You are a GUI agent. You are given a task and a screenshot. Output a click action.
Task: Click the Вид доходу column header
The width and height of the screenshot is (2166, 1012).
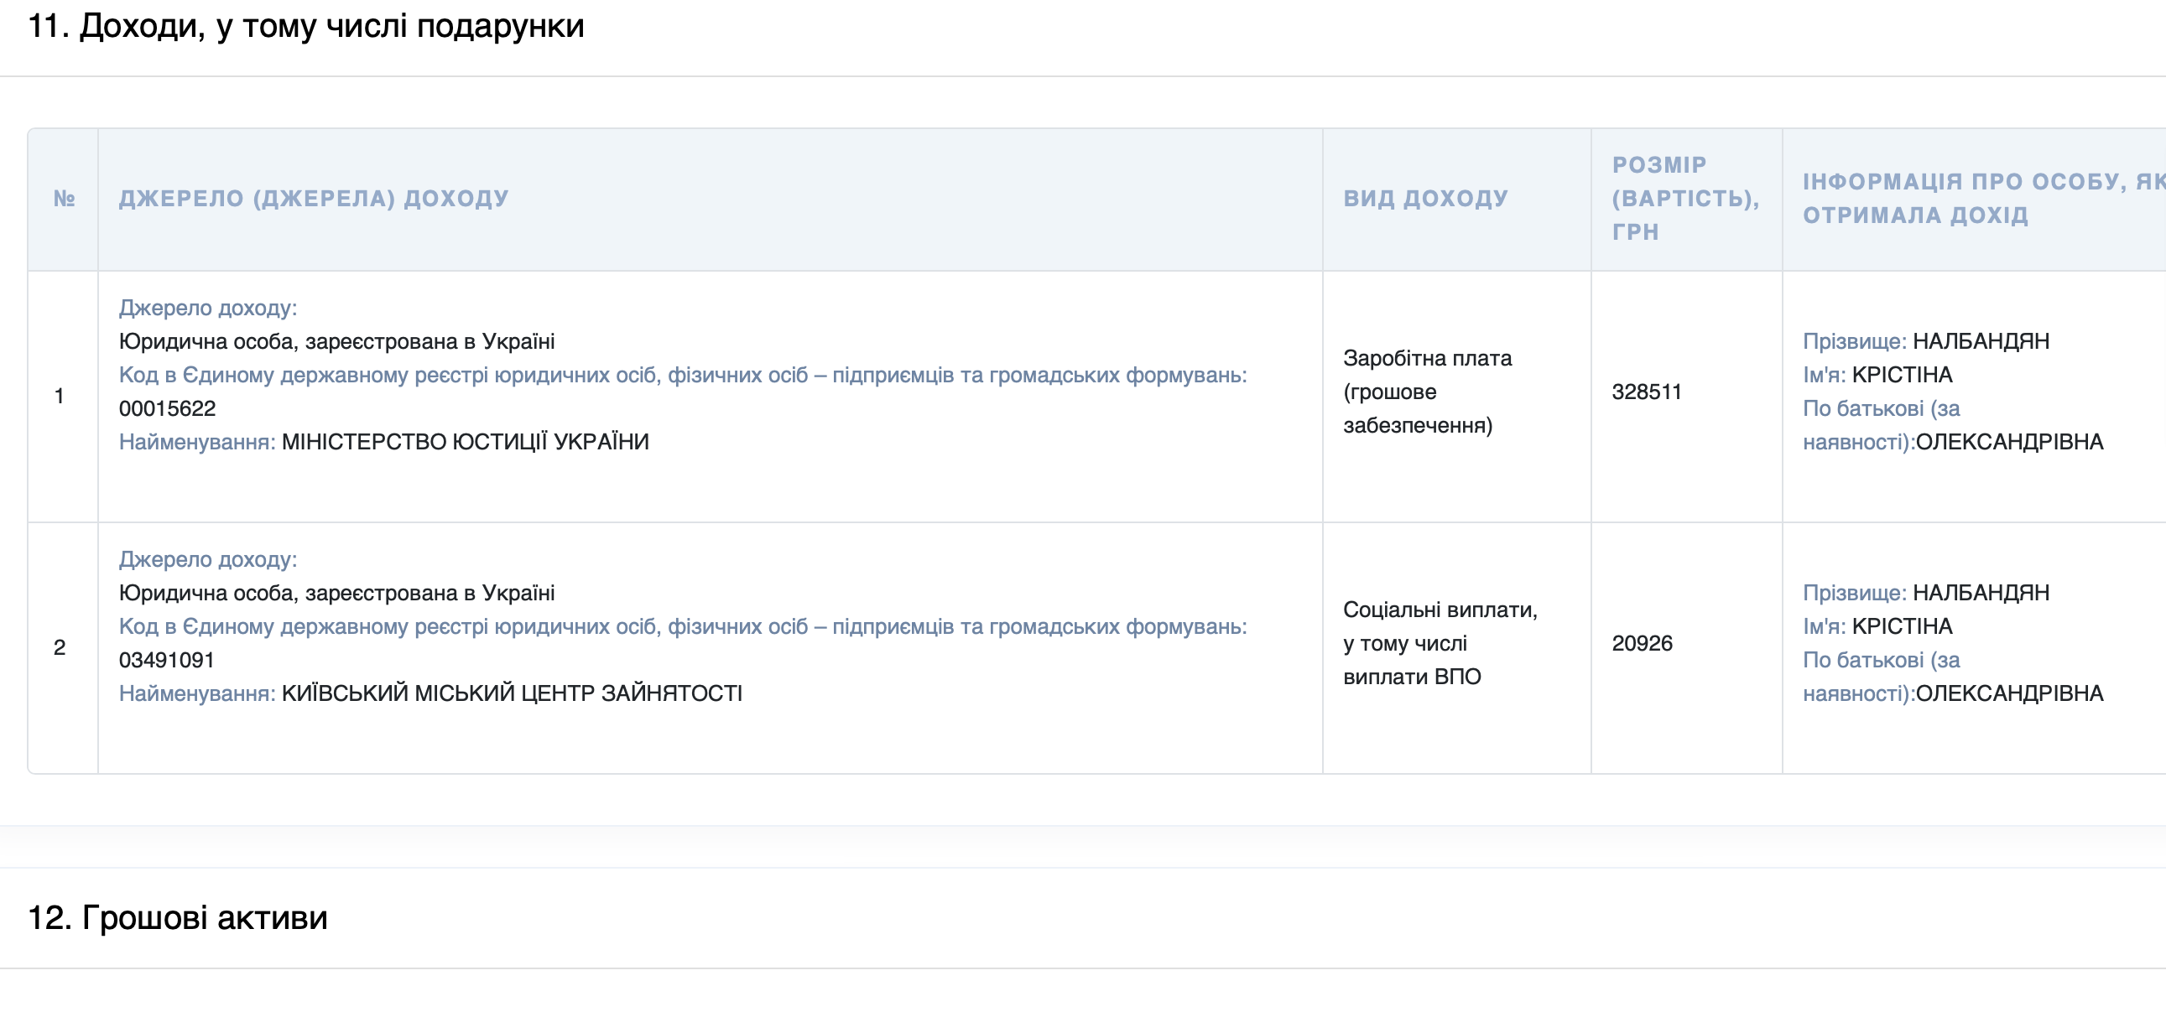(1425, 199)
